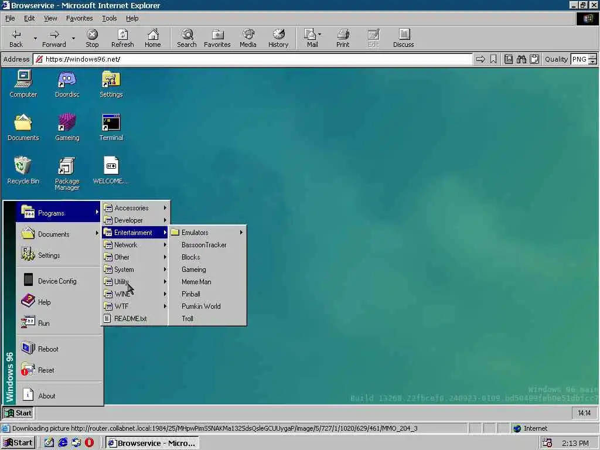Open the Back button history dropdown arrow
This screenshot has height=450, width=600.
pyautogui.click(x=35, y=38)
